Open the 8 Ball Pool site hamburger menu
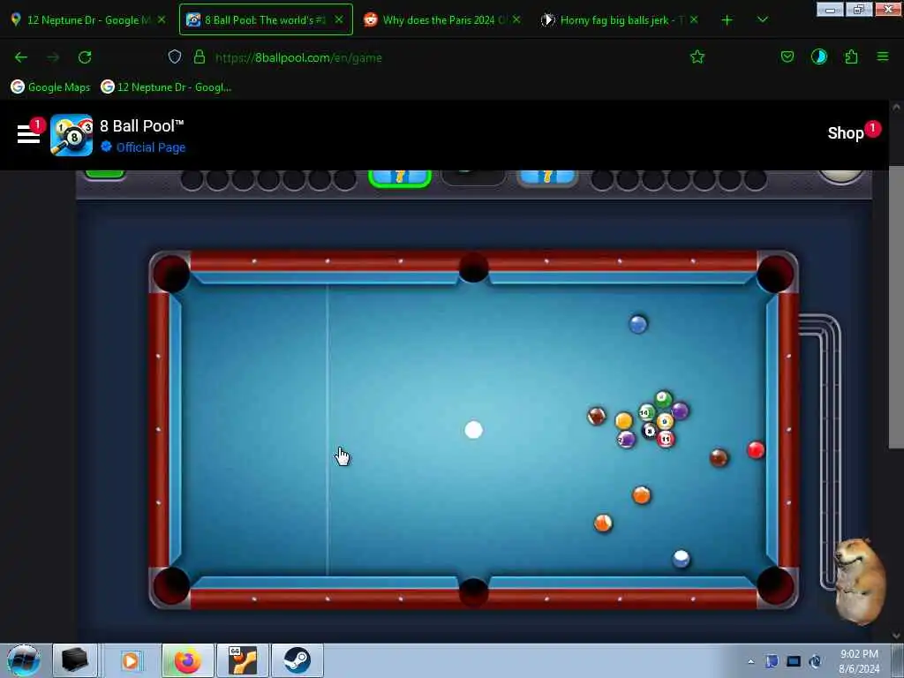904x678 pixels. [x=28, y=134]
